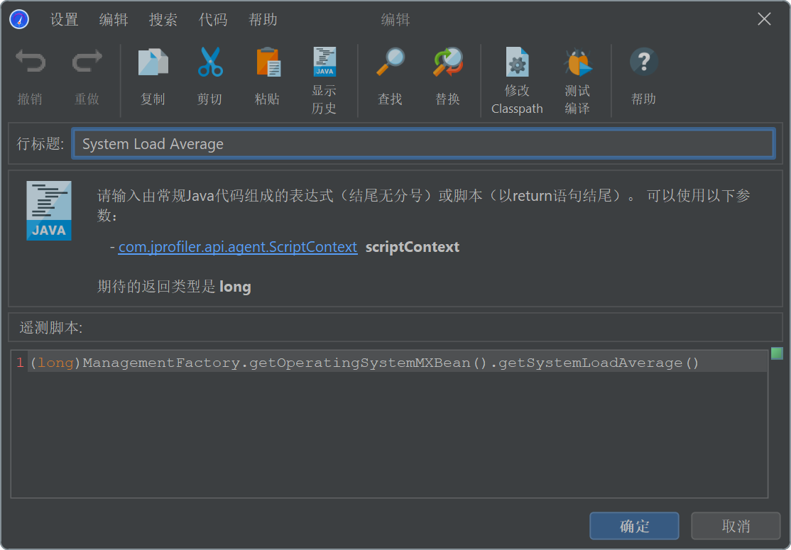Click the scriptContext parameter name text
The height and width of the screenshot is (550, 791).
click(x=412, y=247)
